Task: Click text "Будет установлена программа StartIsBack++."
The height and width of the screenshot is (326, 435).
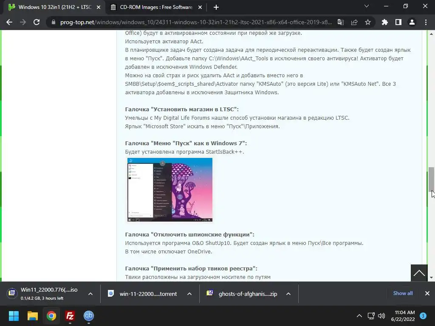Action: (x=184, y=152)
